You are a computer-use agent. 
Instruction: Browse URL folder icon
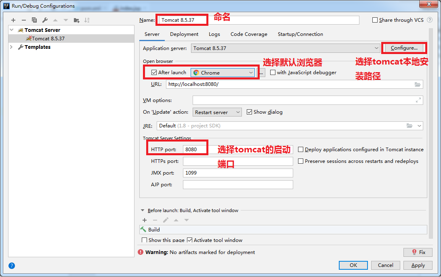[418, 84]
